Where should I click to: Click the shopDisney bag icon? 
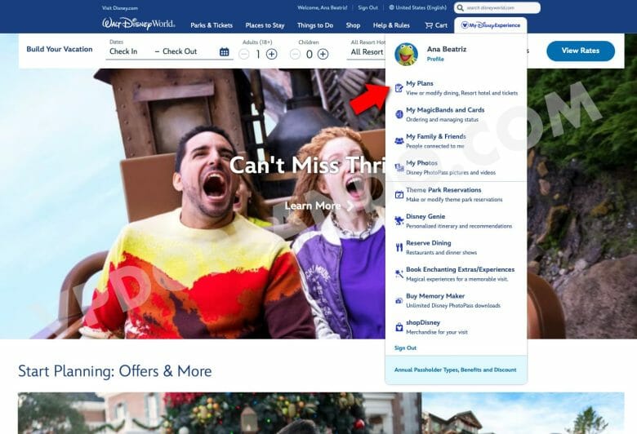[x=399, y=327]
